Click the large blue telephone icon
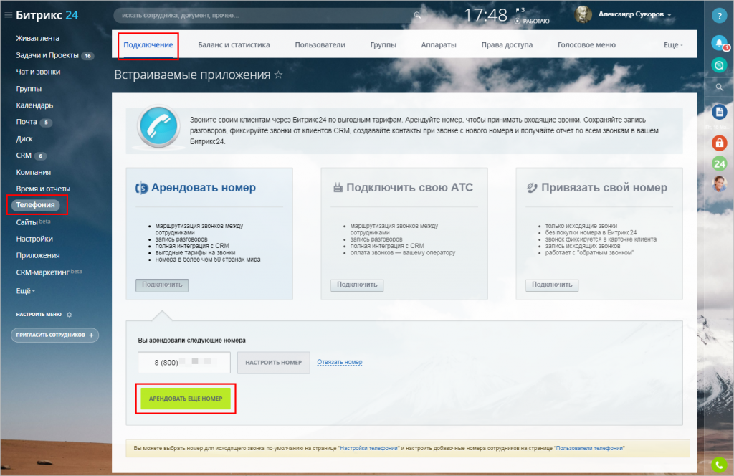Viewport: 734px width, 476px height. coord(158,126)
